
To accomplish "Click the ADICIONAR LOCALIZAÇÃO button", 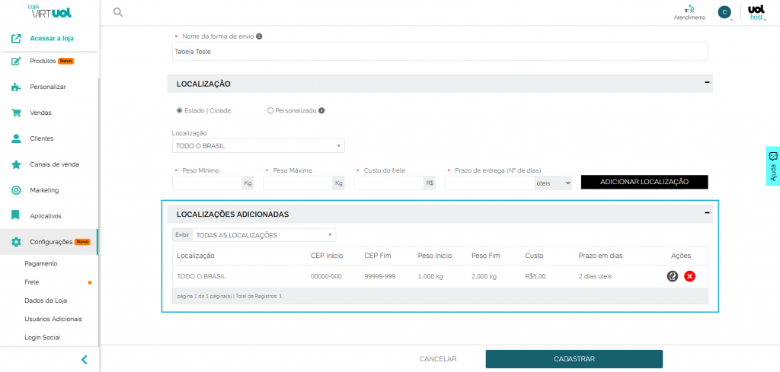I will [644, 182].
